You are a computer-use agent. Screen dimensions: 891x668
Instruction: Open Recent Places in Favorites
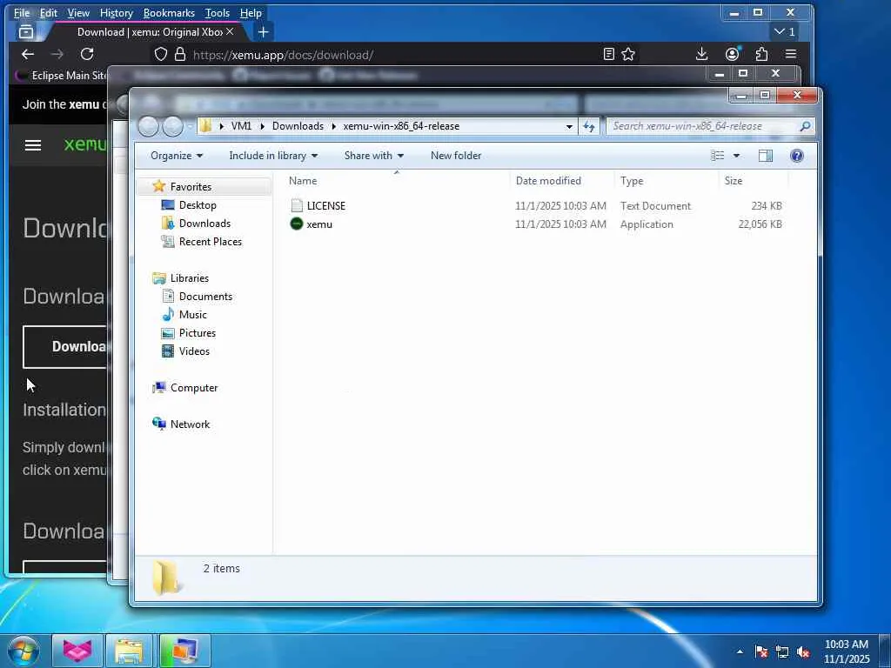point(210,242)
